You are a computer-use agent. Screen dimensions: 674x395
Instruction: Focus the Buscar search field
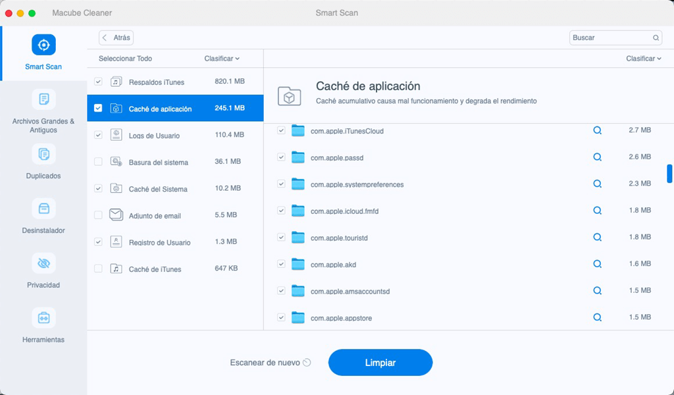point(615,38)
